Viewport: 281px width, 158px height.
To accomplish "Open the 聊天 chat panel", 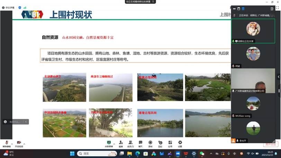I will pyautogui.click(x=140, y=142).
